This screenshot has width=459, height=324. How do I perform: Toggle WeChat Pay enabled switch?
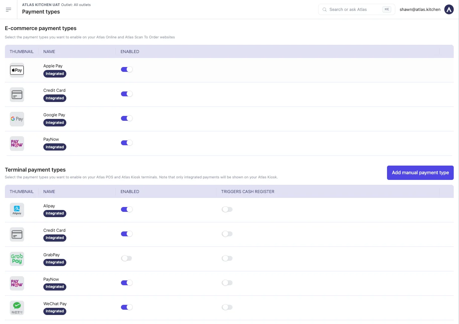pos(127,307)
